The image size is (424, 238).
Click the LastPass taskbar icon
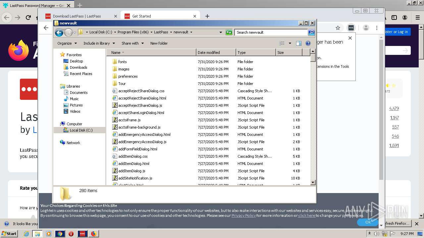point(82,234)
